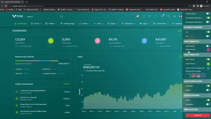Click the red Reset All button
Screen dimensions: 211x119
click(197, 115)
